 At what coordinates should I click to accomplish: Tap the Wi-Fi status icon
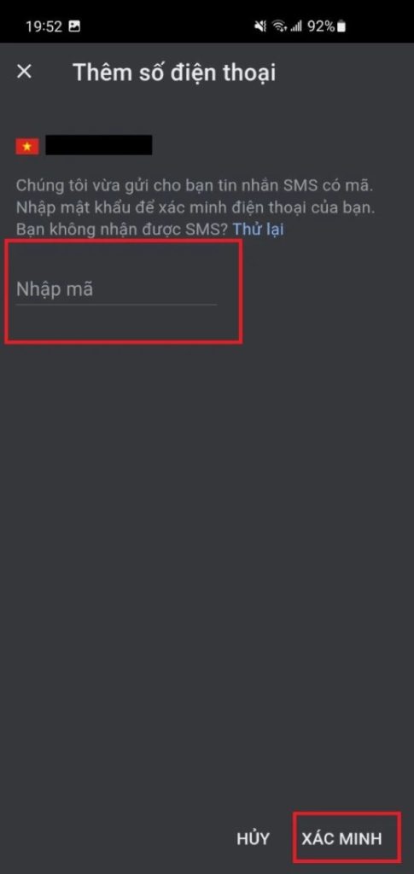click(278, 26)
